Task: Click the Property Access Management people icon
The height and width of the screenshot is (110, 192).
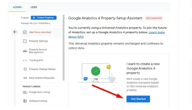Action: coord(25,51)
